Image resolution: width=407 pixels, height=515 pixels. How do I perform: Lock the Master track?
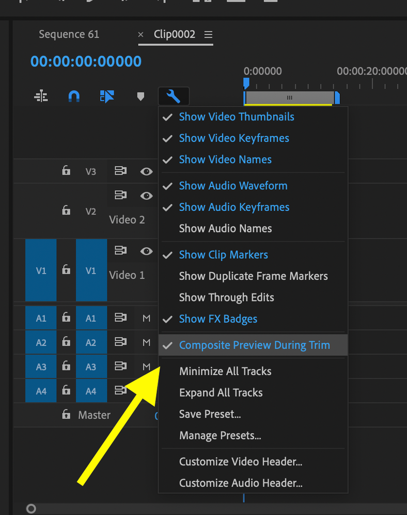coord(66,414)
